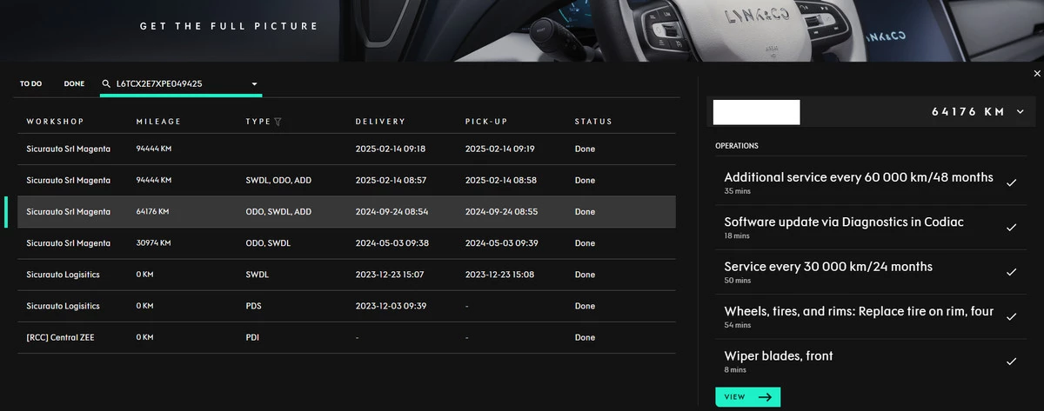Sort by the MILEAGE column header
The image size is (1044, 411).
[x=157, y=122]
